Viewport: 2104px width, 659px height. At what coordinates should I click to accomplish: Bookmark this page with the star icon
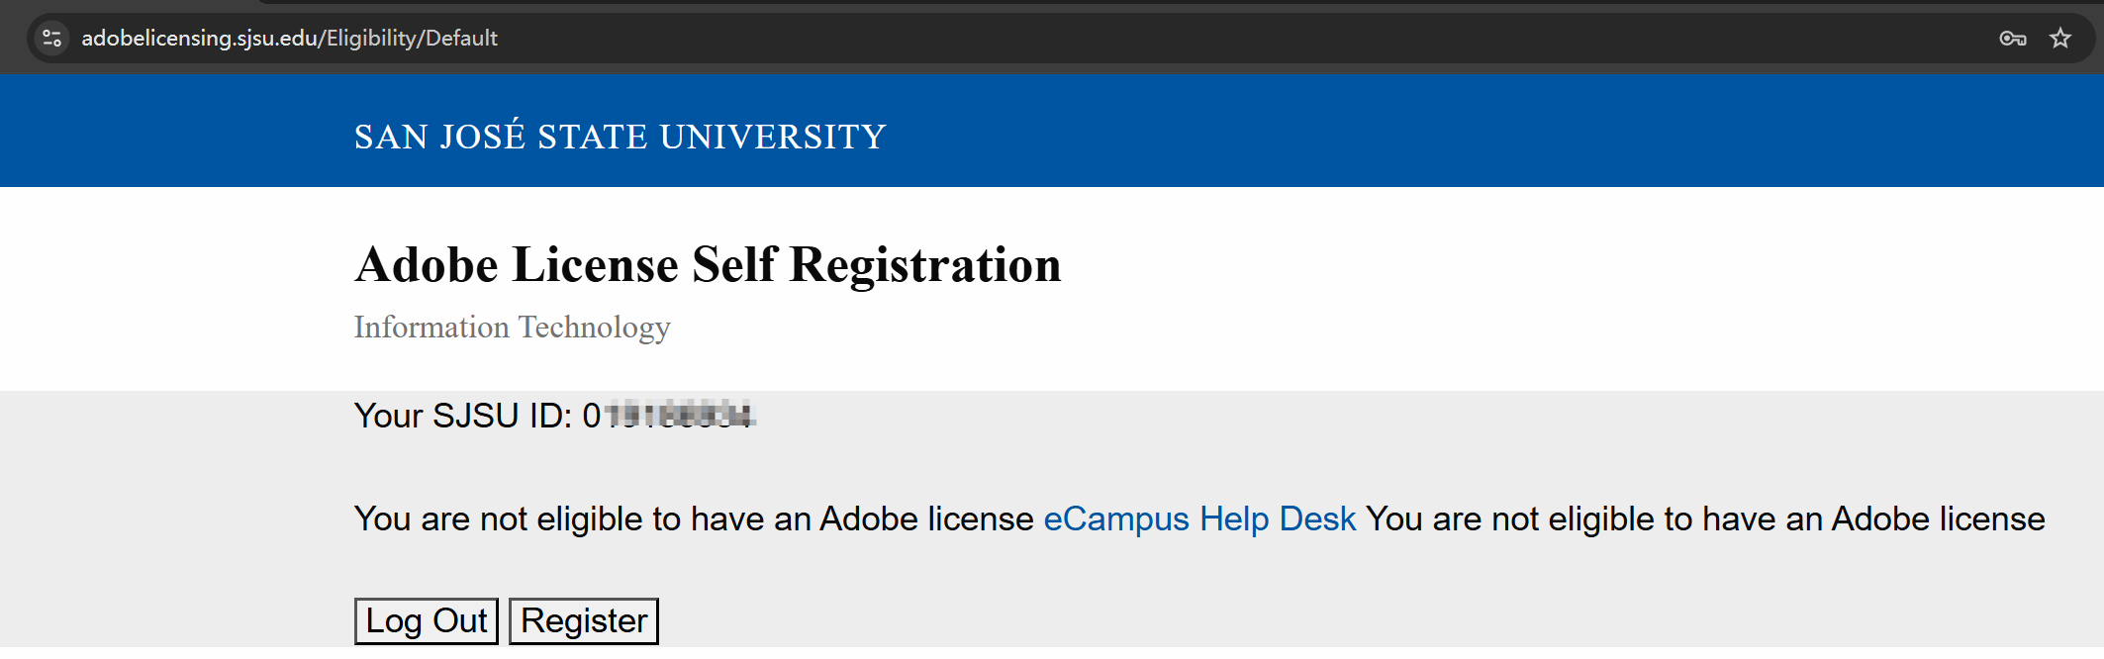click(x=2060, y=39)
